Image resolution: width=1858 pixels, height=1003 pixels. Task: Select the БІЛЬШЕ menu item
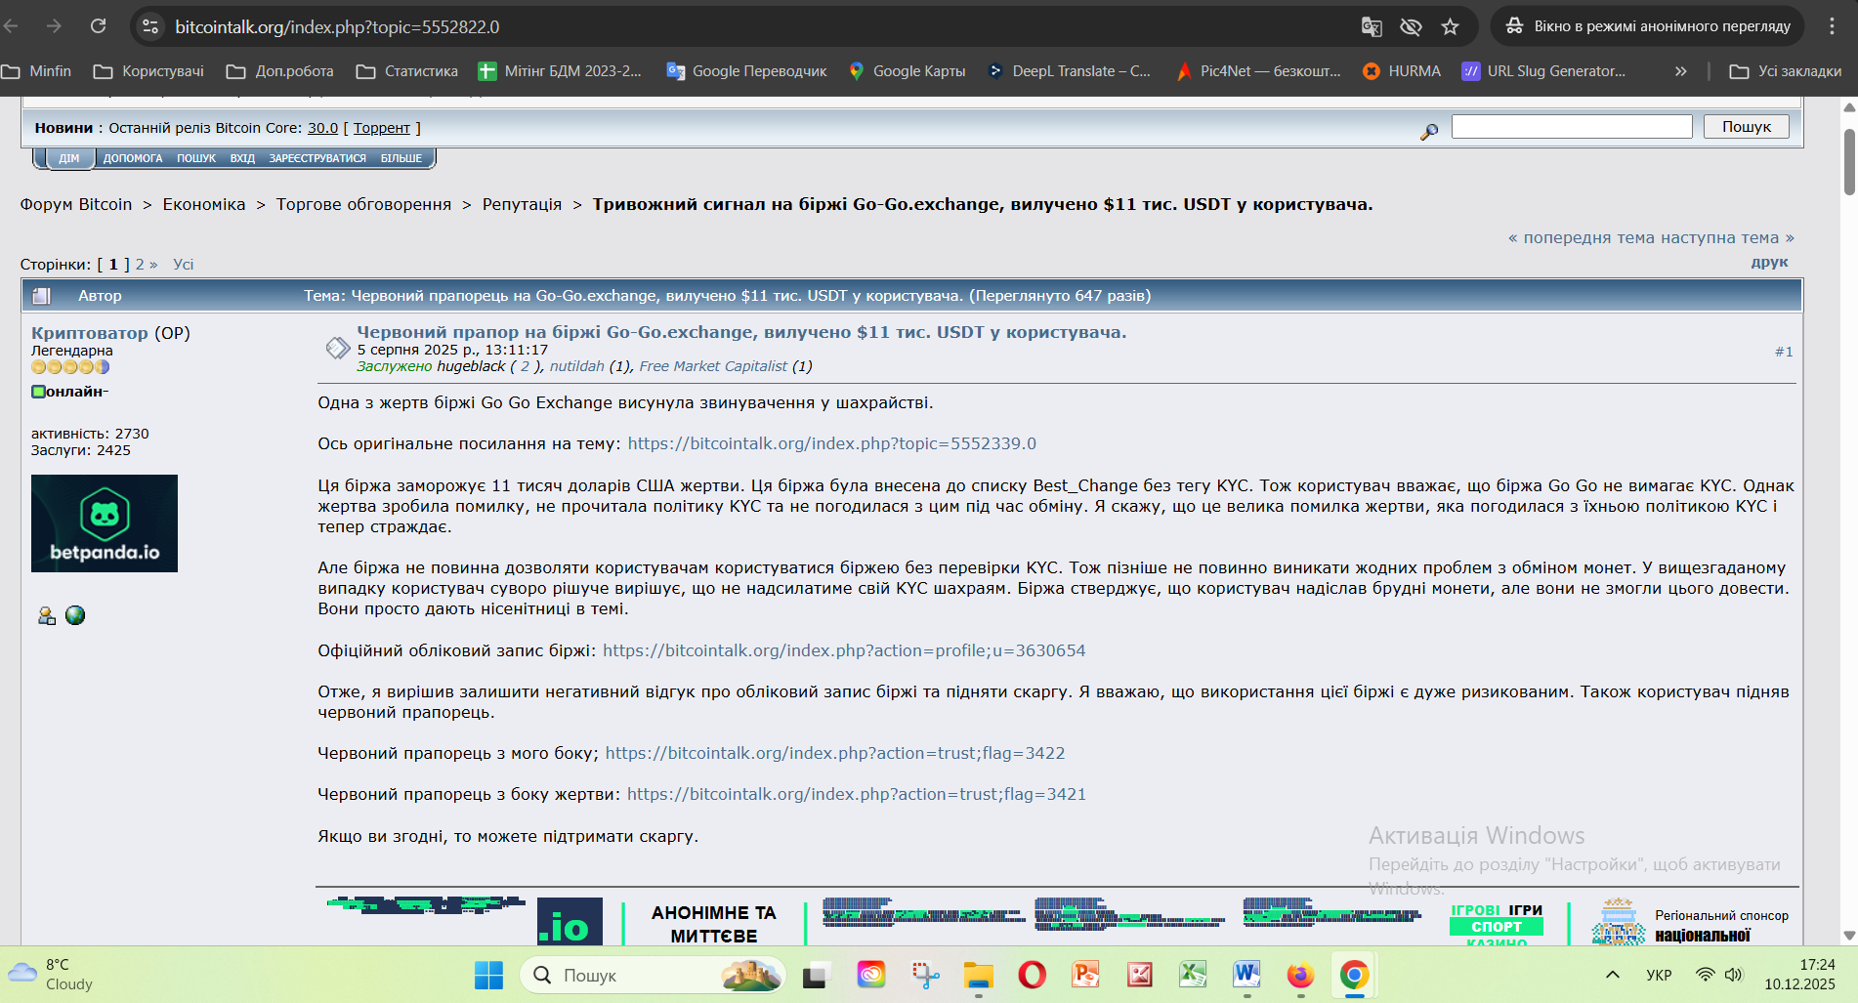[401, 158]
